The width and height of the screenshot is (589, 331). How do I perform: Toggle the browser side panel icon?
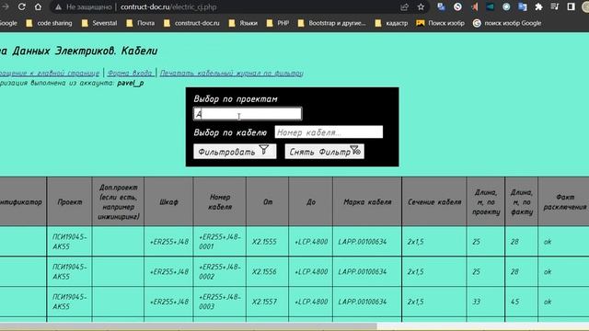(571, 6)
